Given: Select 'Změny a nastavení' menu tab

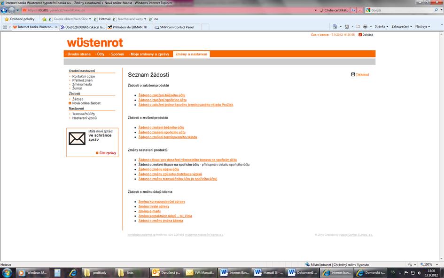Looking at the screenshot, I should [x=191, y=54].
